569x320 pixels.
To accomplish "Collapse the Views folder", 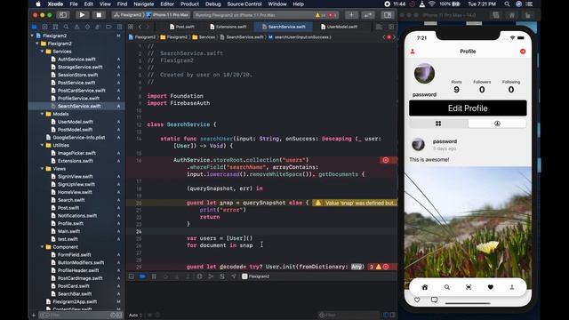I will pos(43,169).
